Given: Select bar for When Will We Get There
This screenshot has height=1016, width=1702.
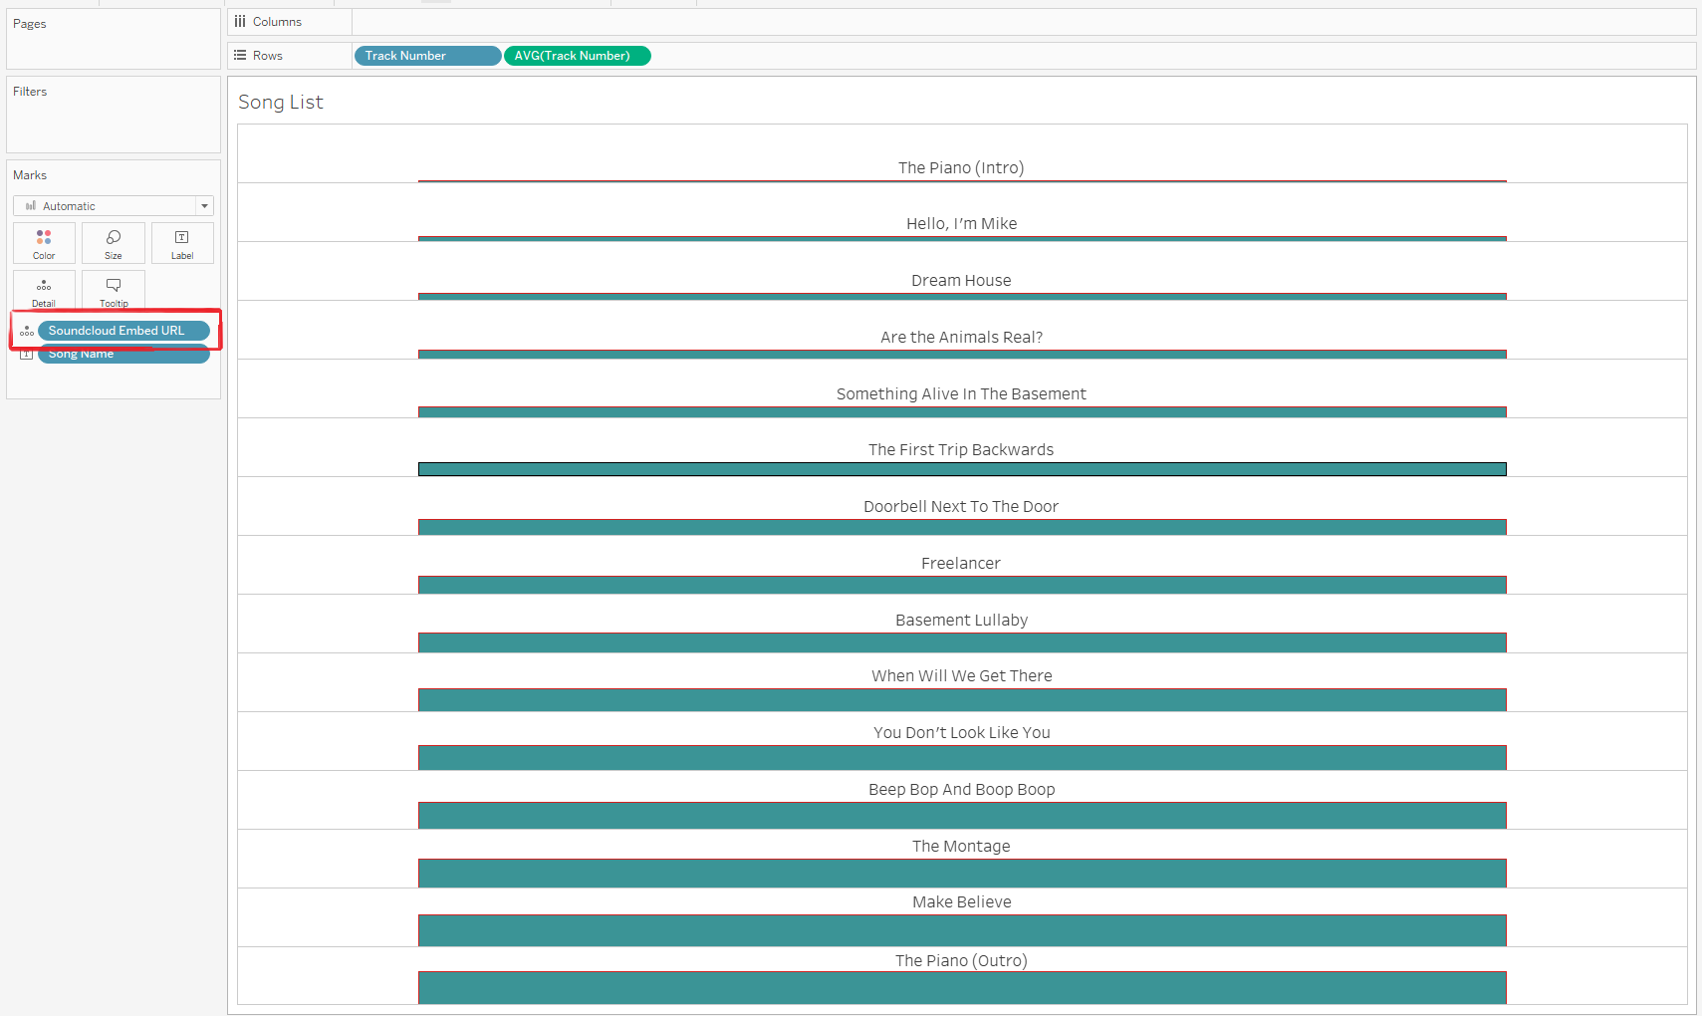Looking at the screenshot, I should (x=962, y=699).
